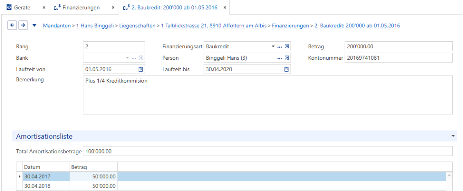Open the 1 Hans Binggeli breadcrumb link
Viewport: 463px width, 191px height.
click(x=95, y=26)
